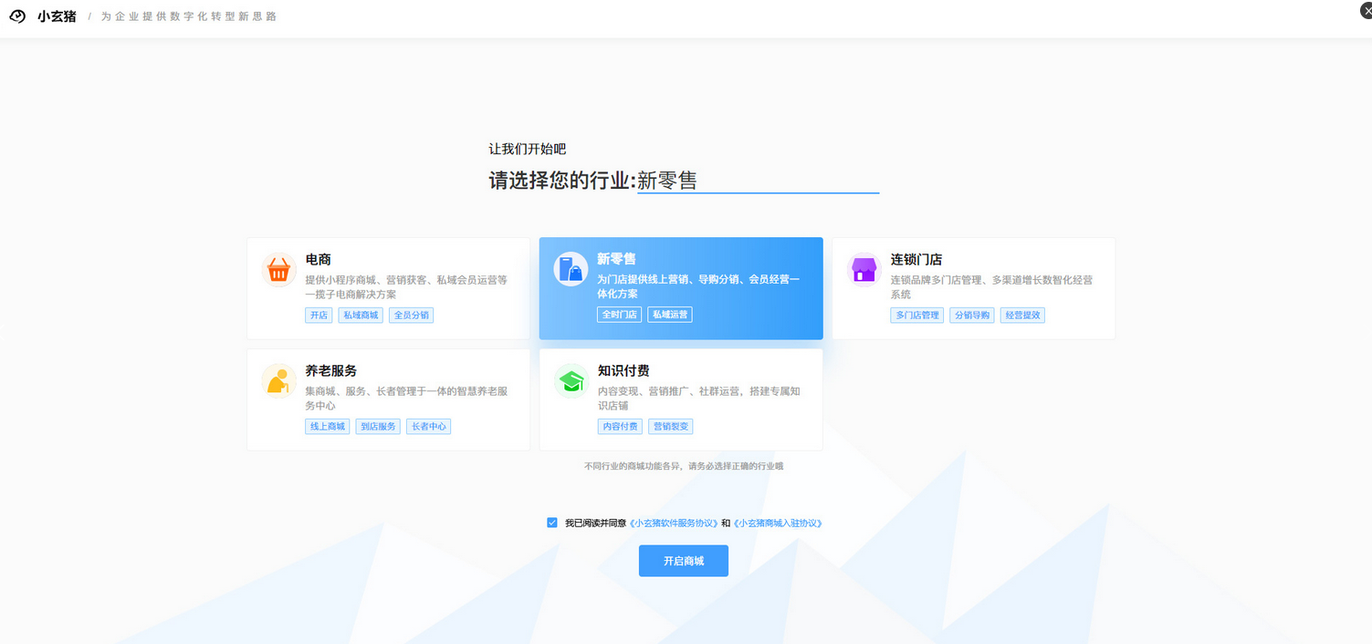Image resolution: width=1372 pixels, height=644 pixels.
Task: Select the 连锁门店 industry card
Action: 972,288
